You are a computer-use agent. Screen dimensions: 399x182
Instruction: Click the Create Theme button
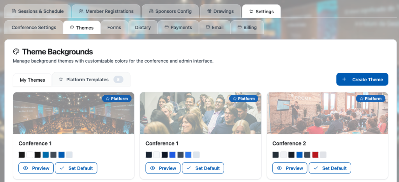point(362,79)
